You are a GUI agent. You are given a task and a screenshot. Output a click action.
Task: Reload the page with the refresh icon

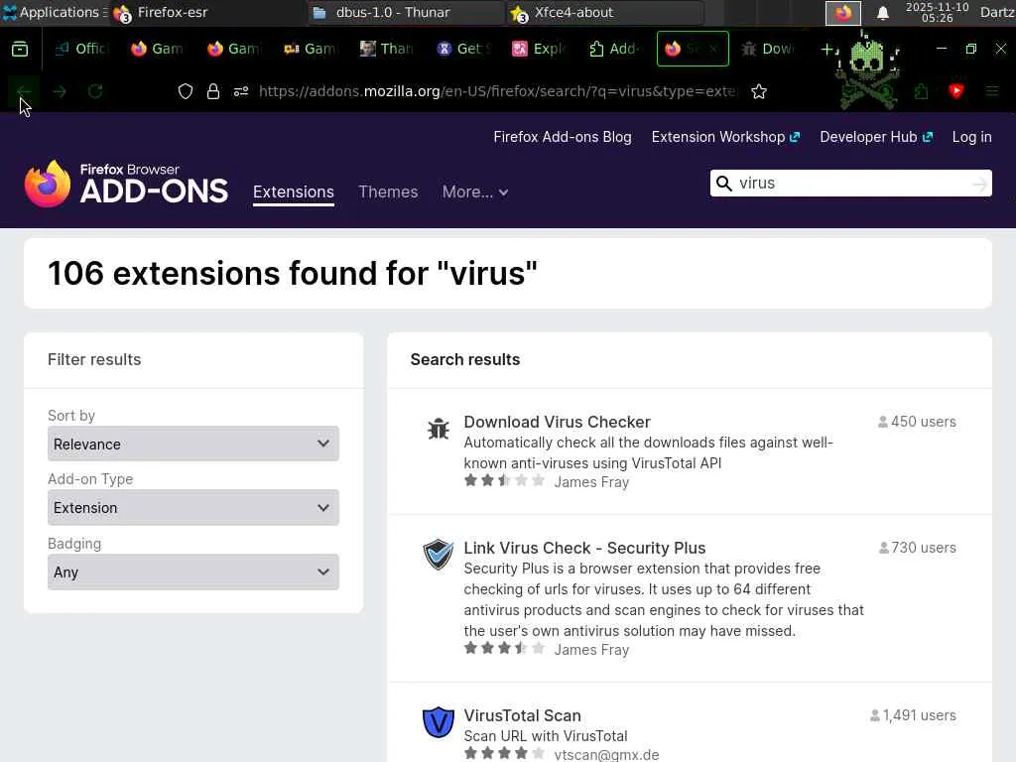[95, 91]
